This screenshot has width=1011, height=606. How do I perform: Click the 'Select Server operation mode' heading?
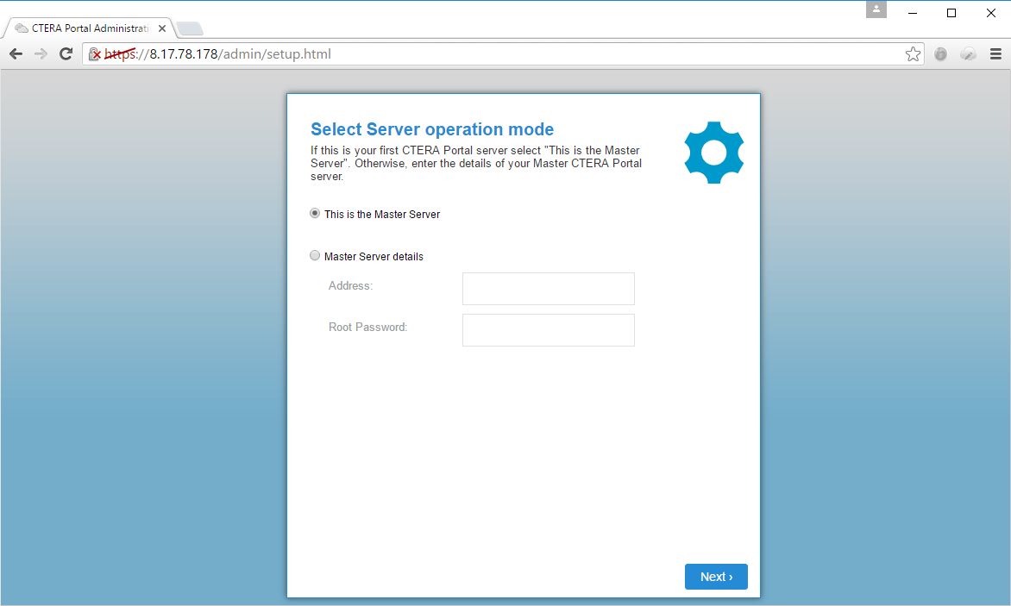click(432, 129)
